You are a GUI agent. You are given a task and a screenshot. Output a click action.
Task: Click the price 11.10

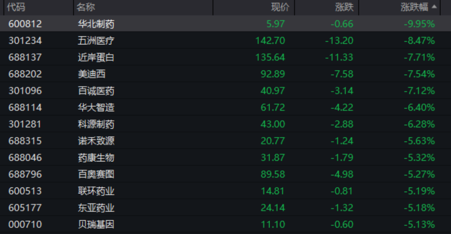point(272,224)
